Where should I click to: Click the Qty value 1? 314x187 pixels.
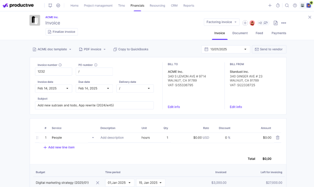pyautogui.click(x=167, y=138)
